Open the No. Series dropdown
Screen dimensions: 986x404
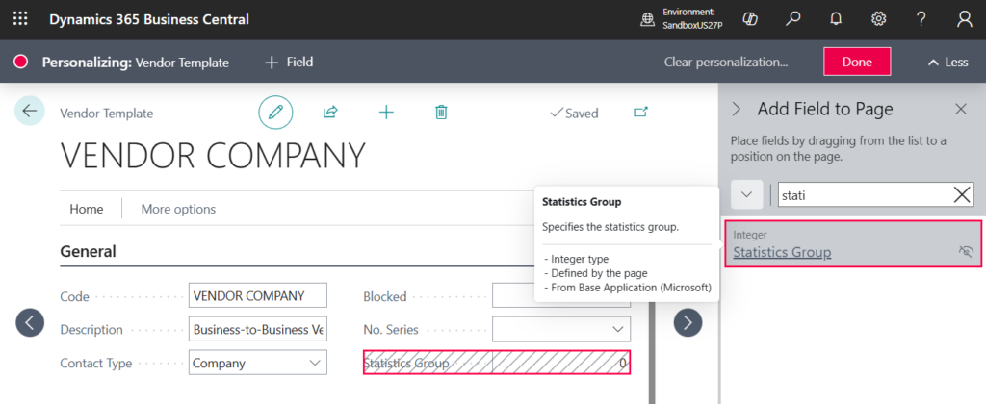(617, 330)
